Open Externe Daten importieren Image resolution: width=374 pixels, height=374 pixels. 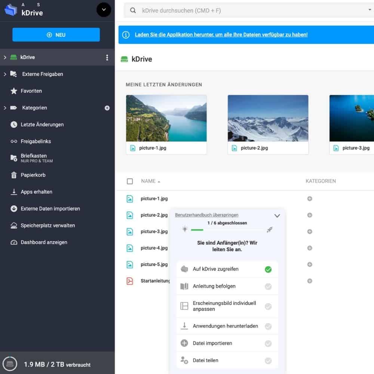click(x=50, y=209)
